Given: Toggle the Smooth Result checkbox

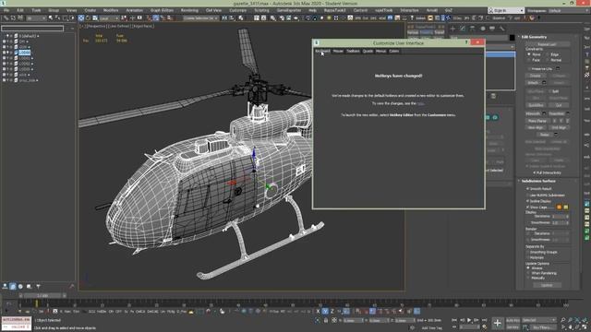Looking at the screenshot, I should (527, 188).
